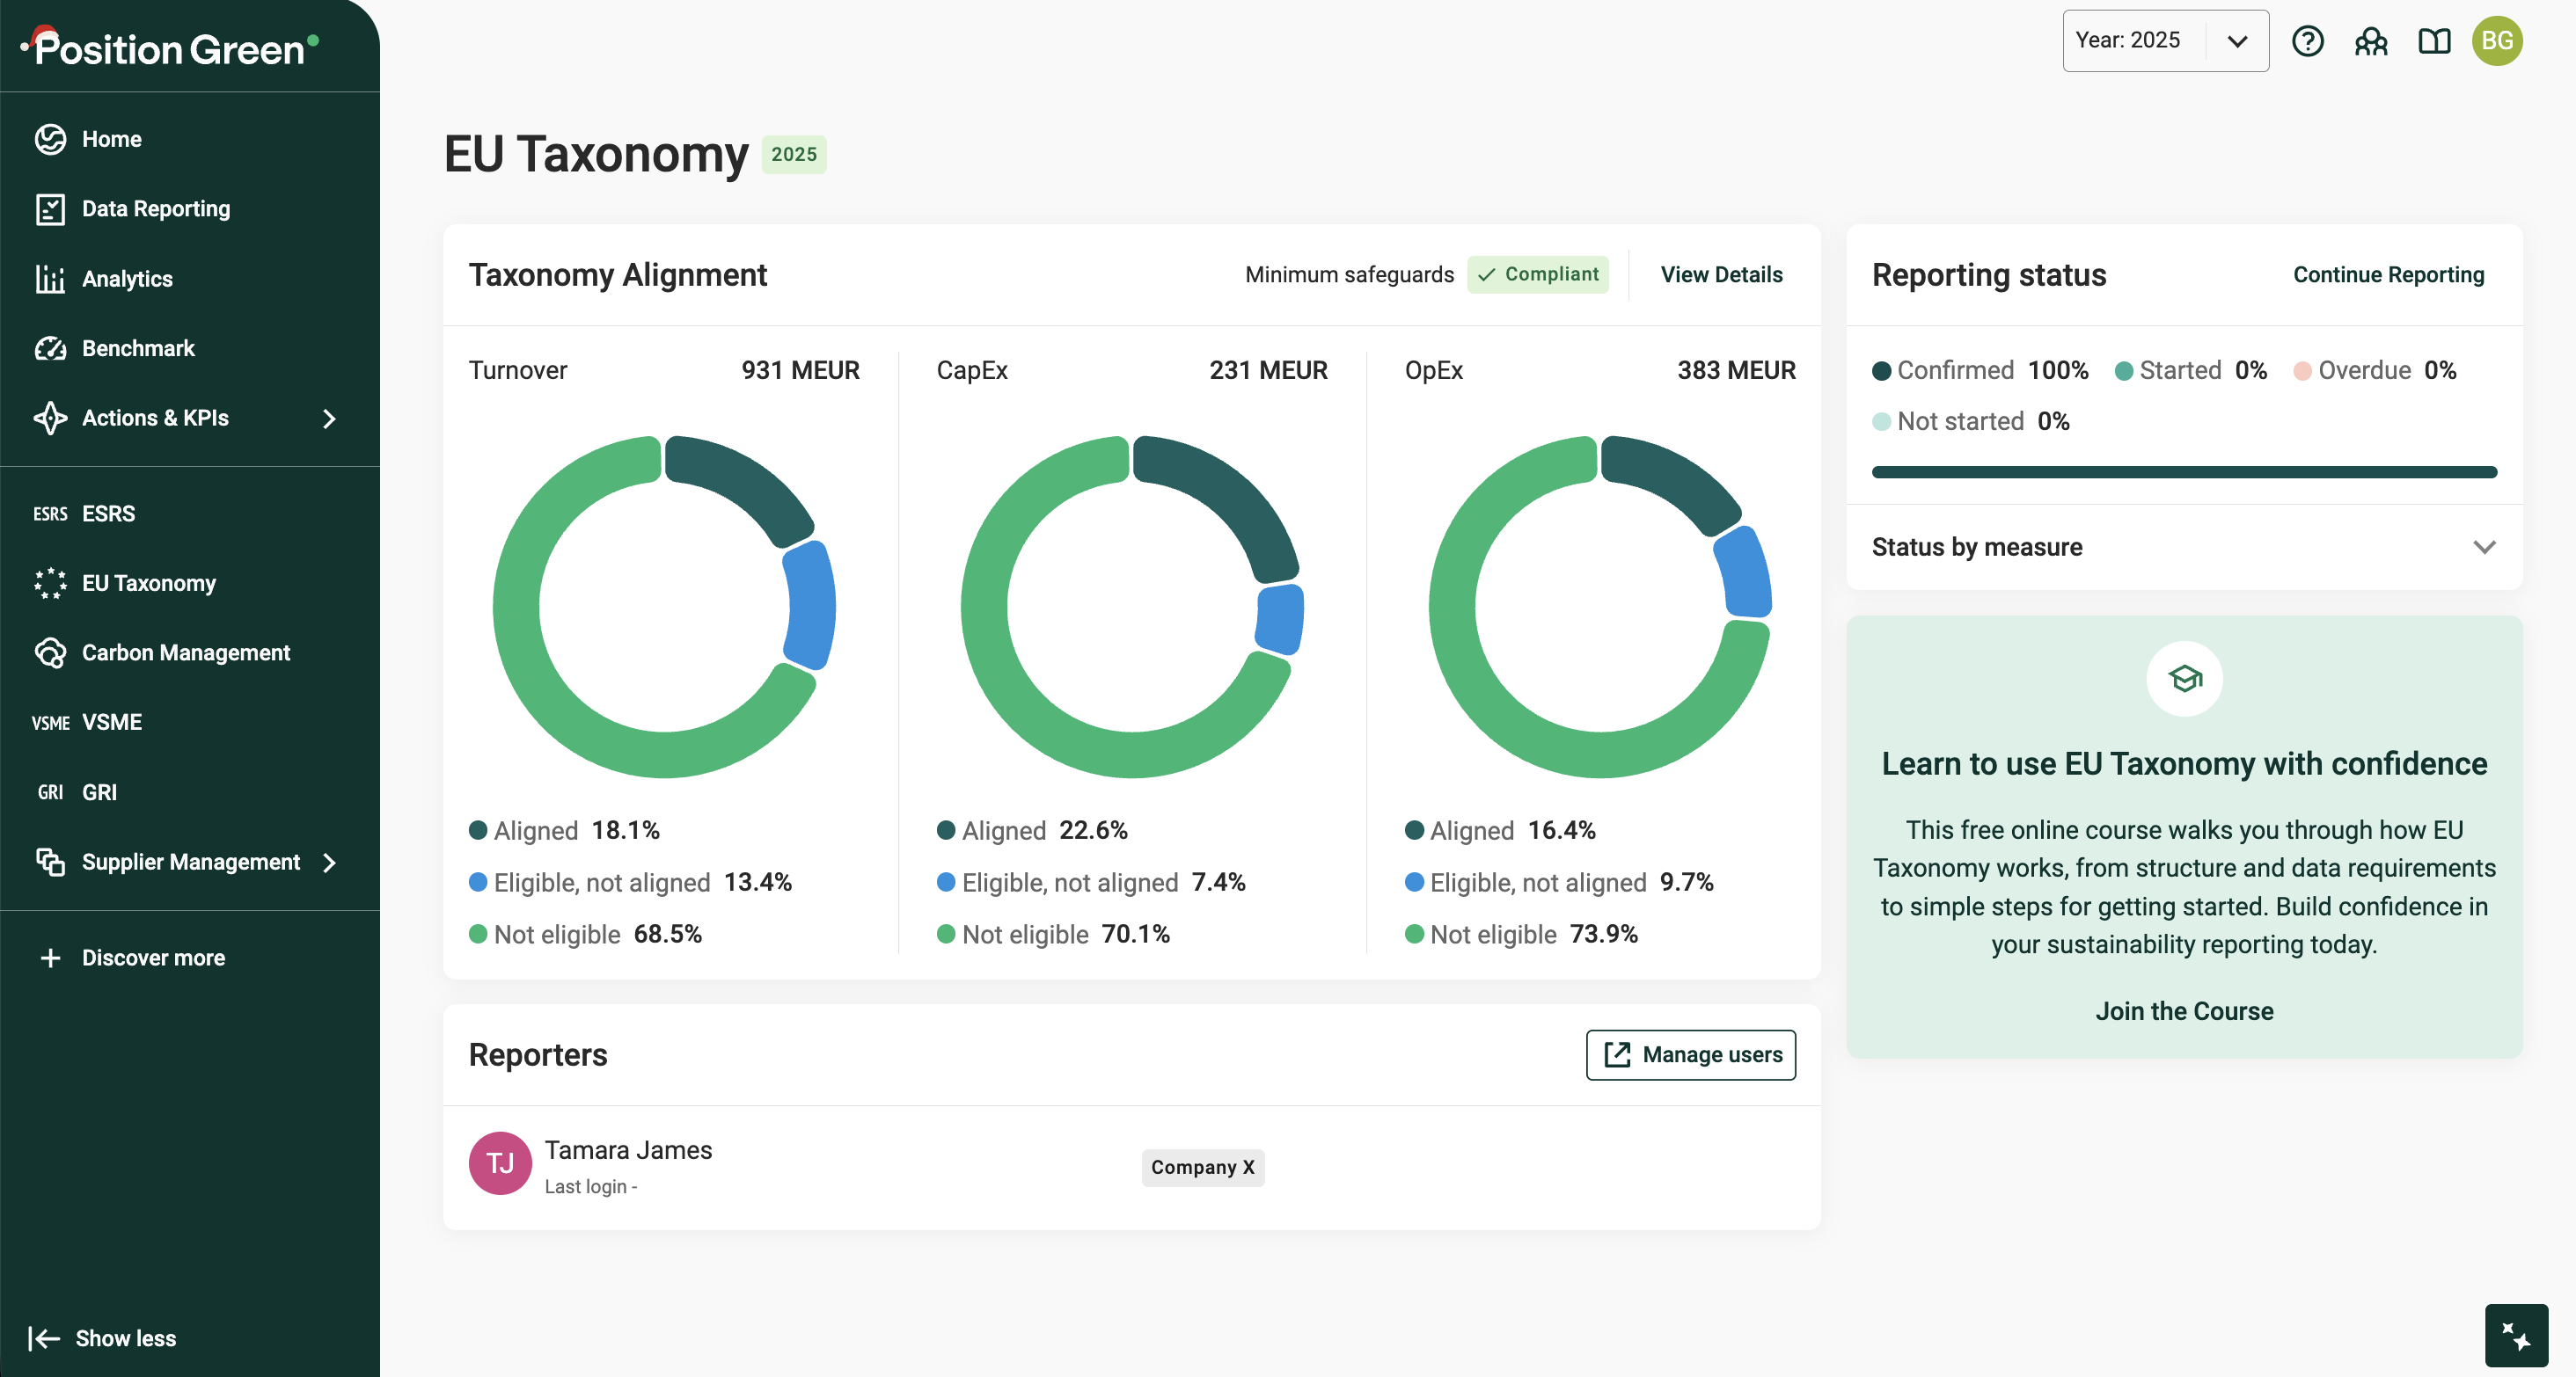
Task: Open the help question mark icon
Action: (2307, 41)
